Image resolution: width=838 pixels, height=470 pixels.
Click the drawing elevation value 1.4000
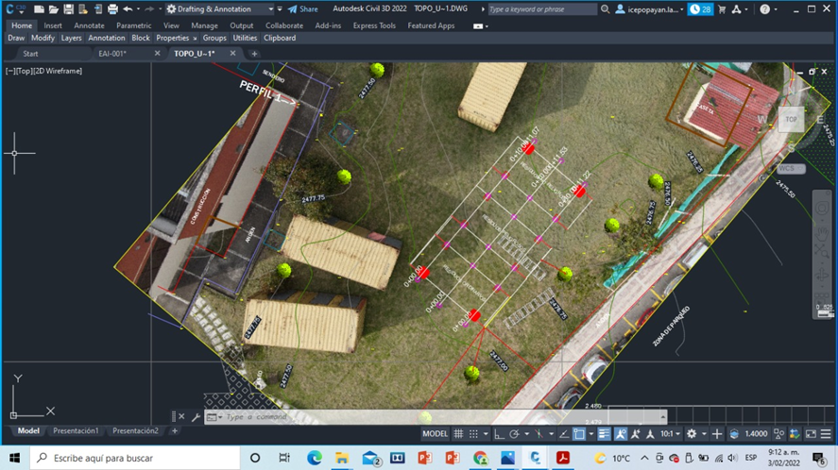coord(756,434)
